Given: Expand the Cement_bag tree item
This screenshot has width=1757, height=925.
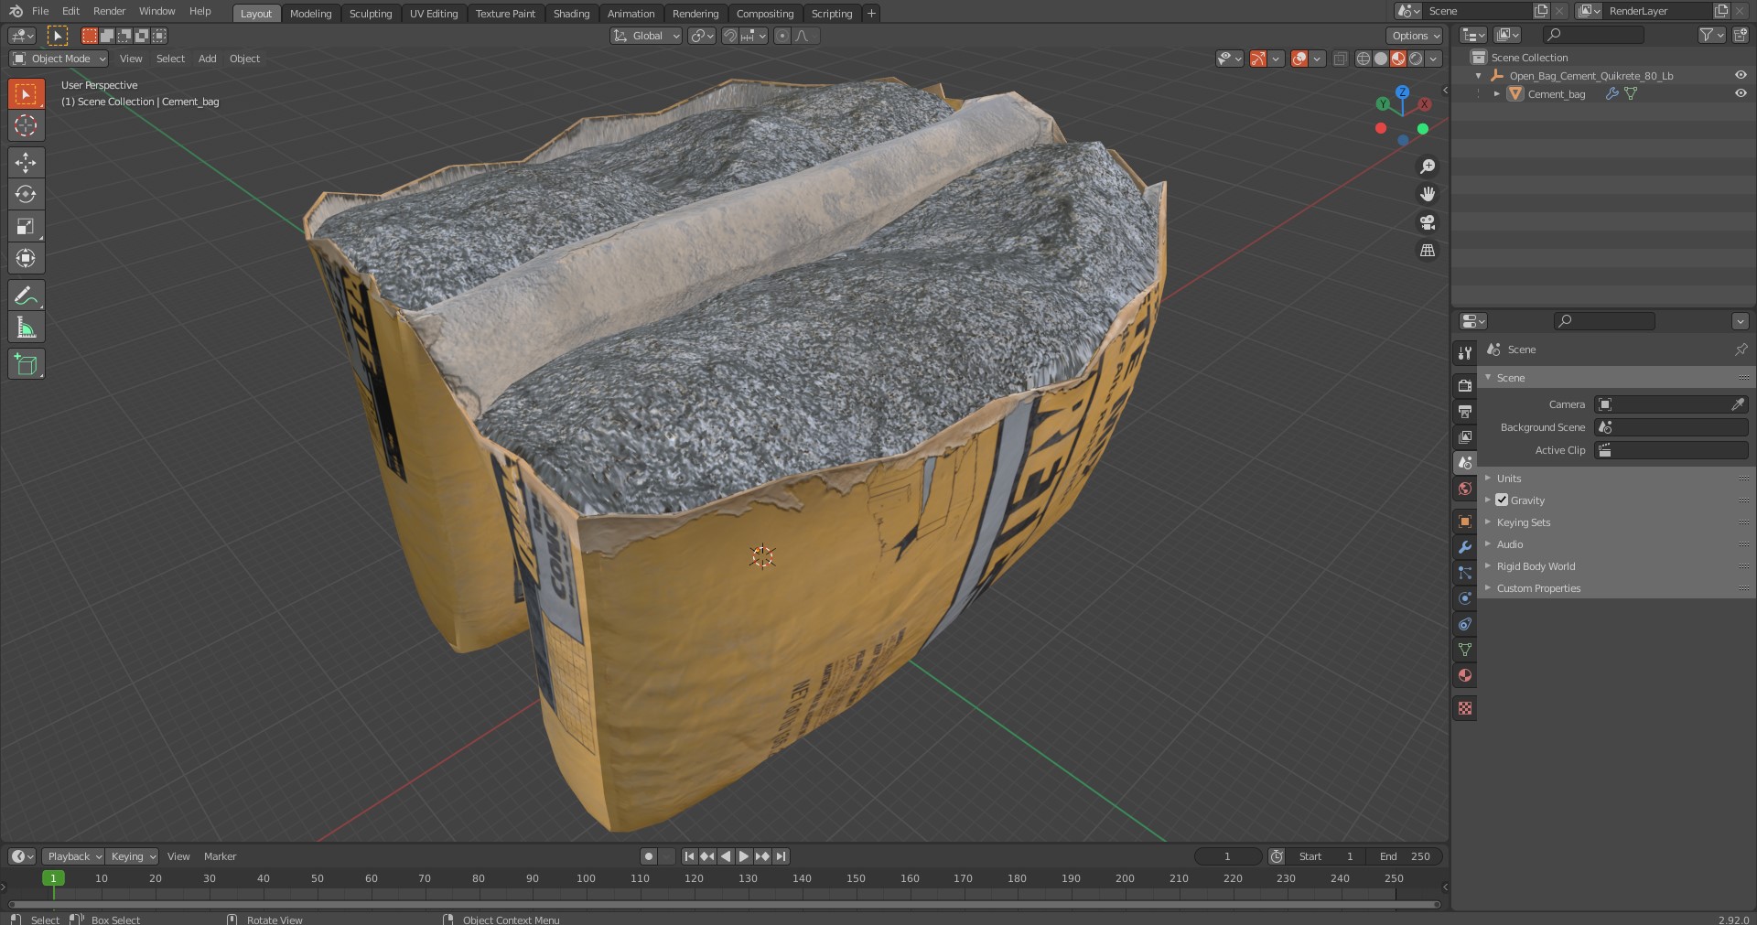Looking at the screenshot, I should tap(1496, 93).
